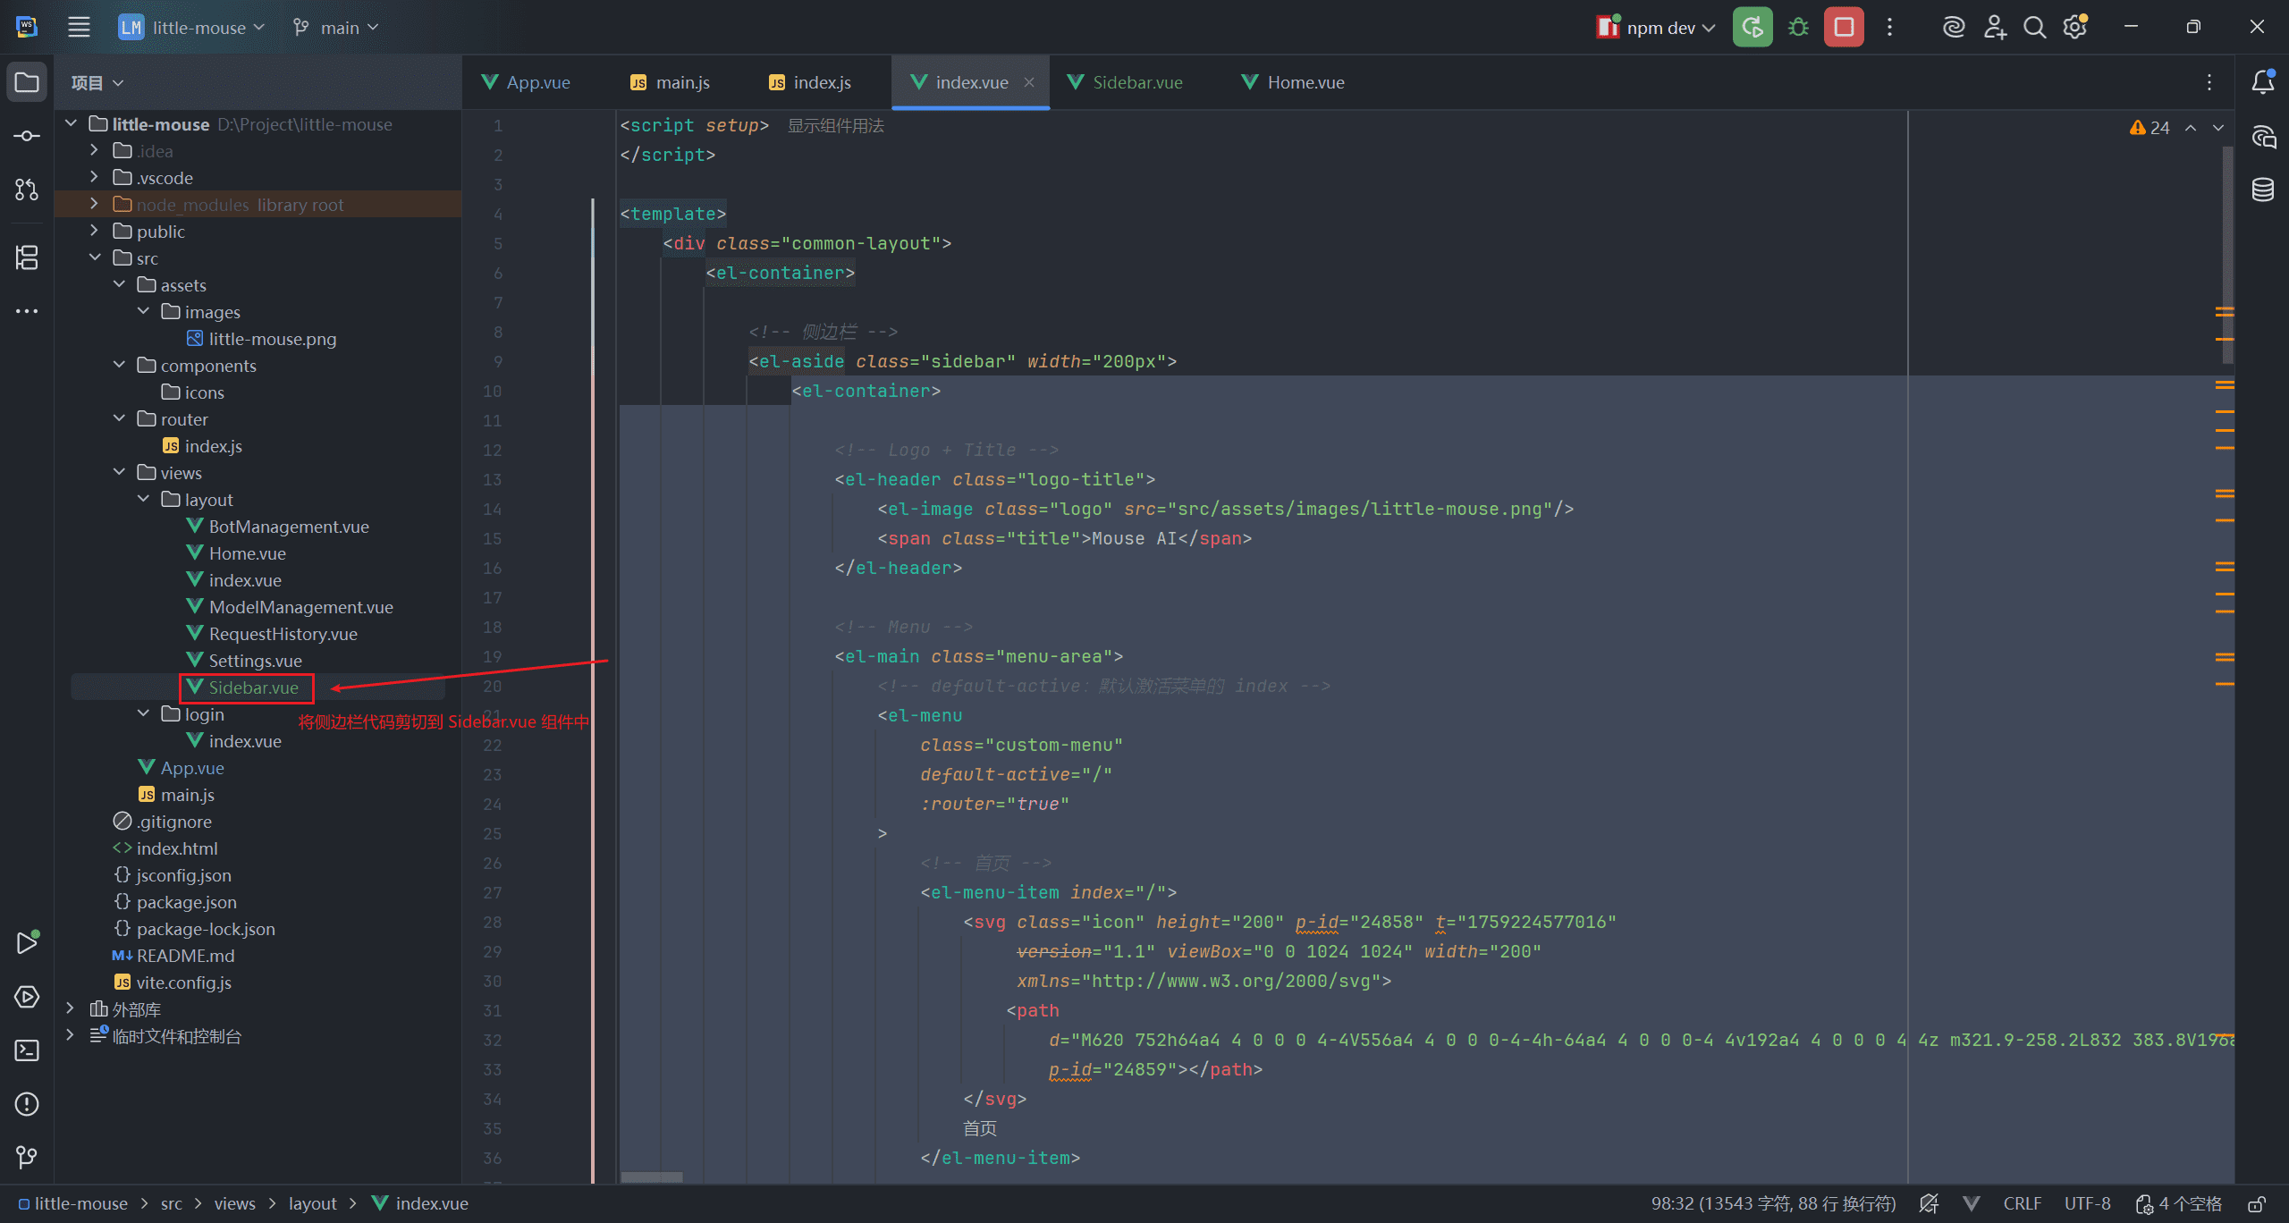Viewport: 2289px width, 1223px height.
Task: Change UTF-8 file encoding in status bar
Action: click(x=2088, y=1204)
